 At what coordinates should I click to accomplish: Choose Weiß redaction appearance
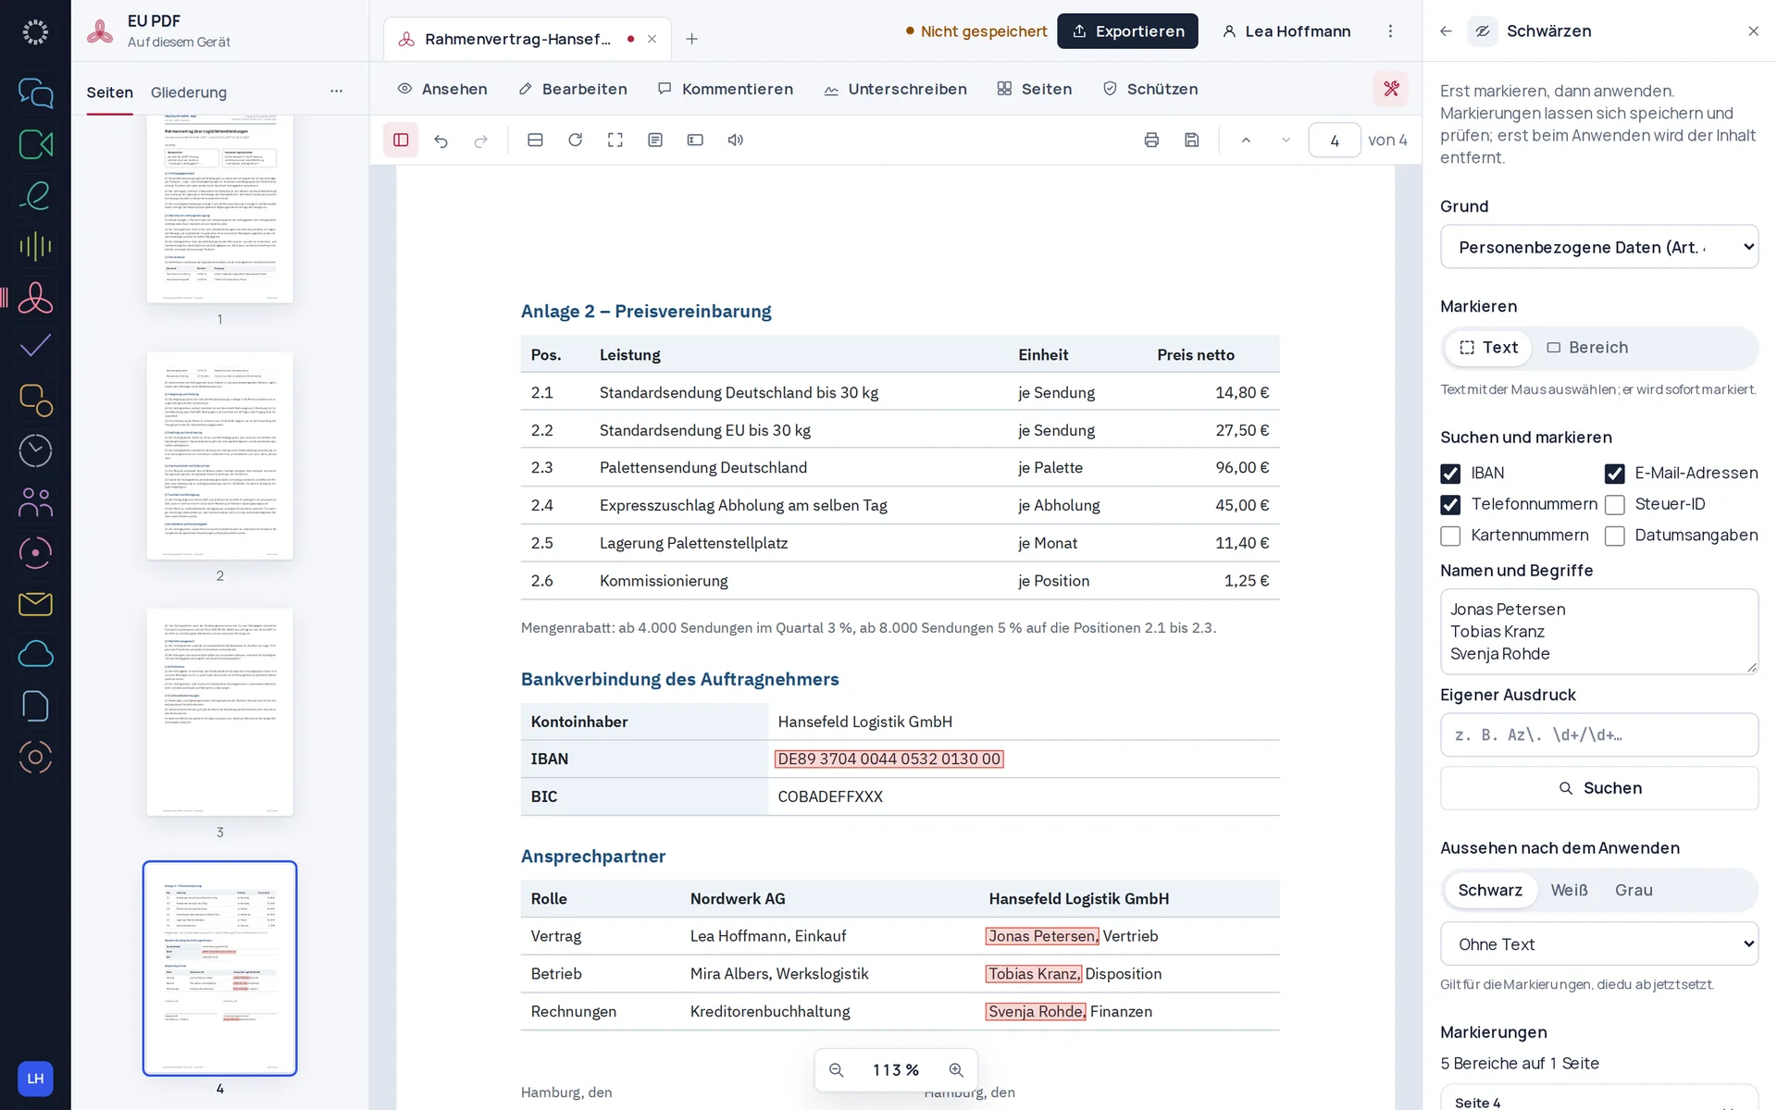[x=1569, y=890]
